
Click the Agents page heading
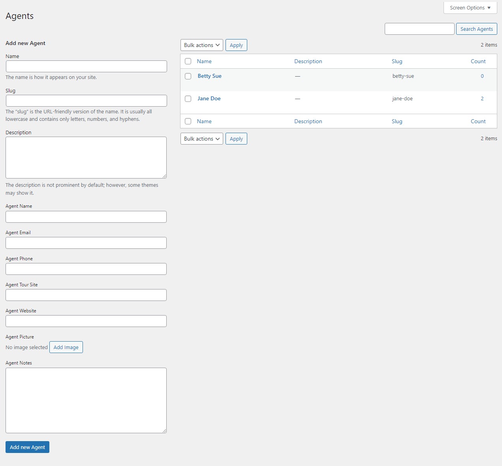pos(19,16)
